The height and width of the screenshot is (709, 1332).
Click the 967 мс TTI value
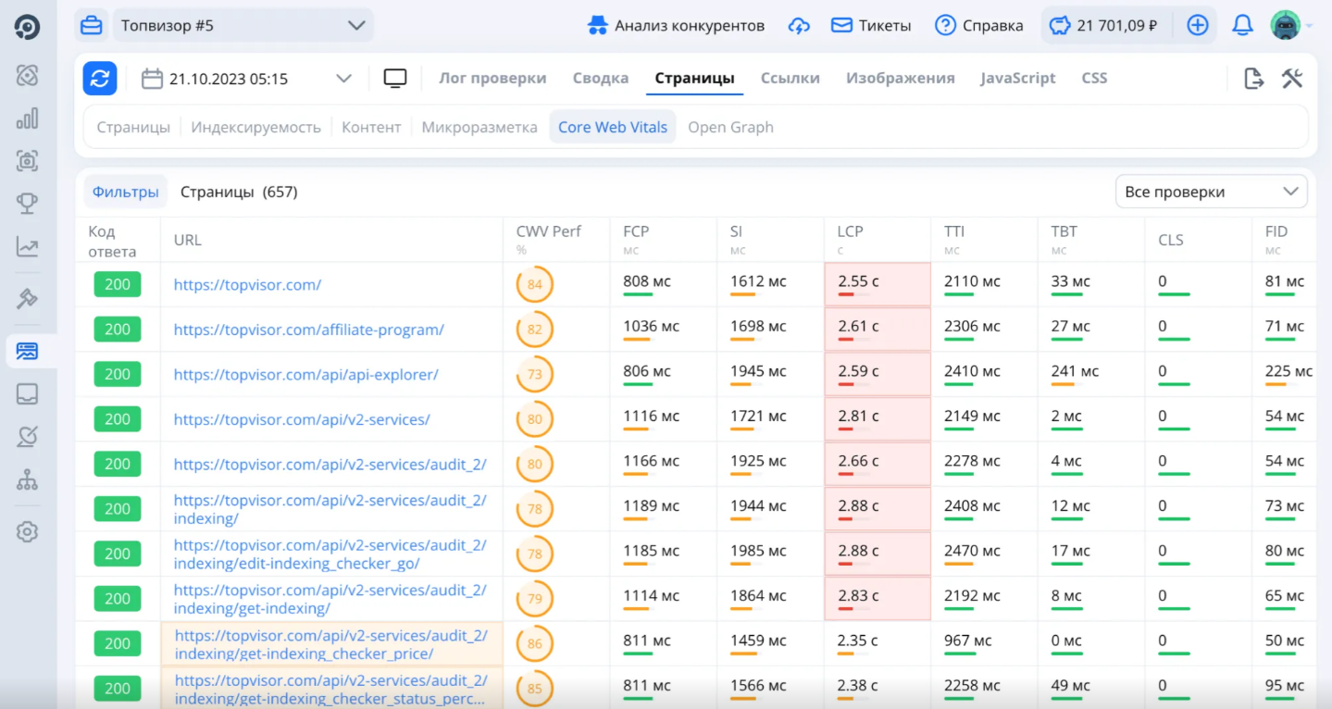point(967,641)
